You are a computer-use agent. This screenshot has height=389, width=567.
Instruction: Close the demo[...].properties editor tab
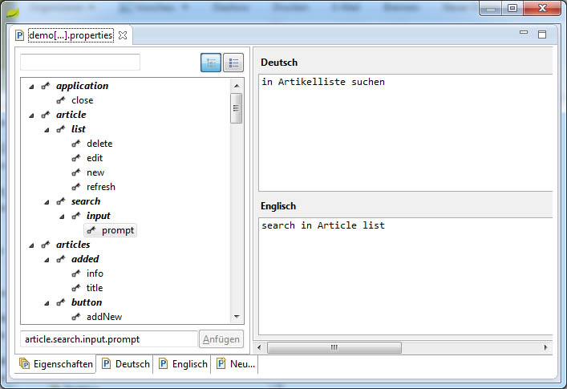click(x=123, y=35)
